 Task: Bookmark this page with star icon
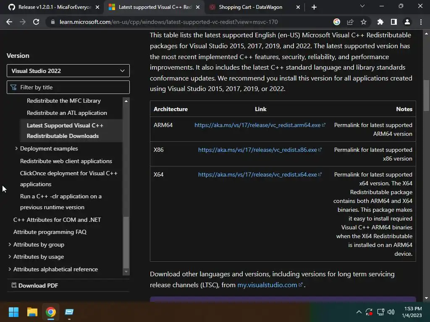[364, 22]
